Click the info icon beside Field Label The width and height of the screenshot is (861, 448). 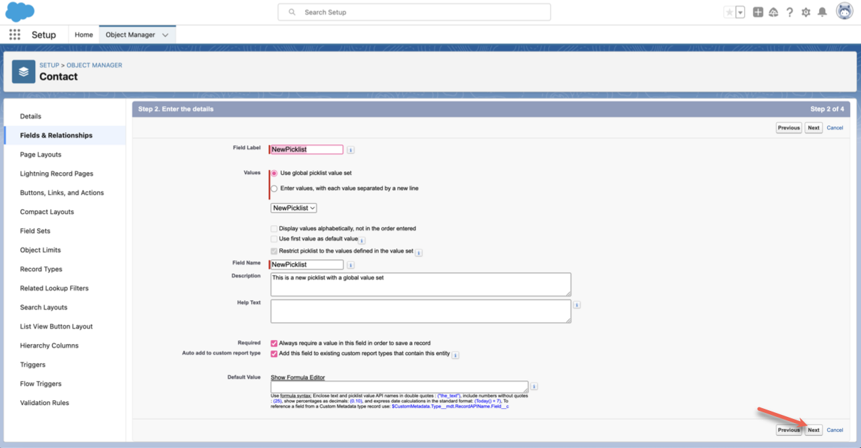click(351, 150)
